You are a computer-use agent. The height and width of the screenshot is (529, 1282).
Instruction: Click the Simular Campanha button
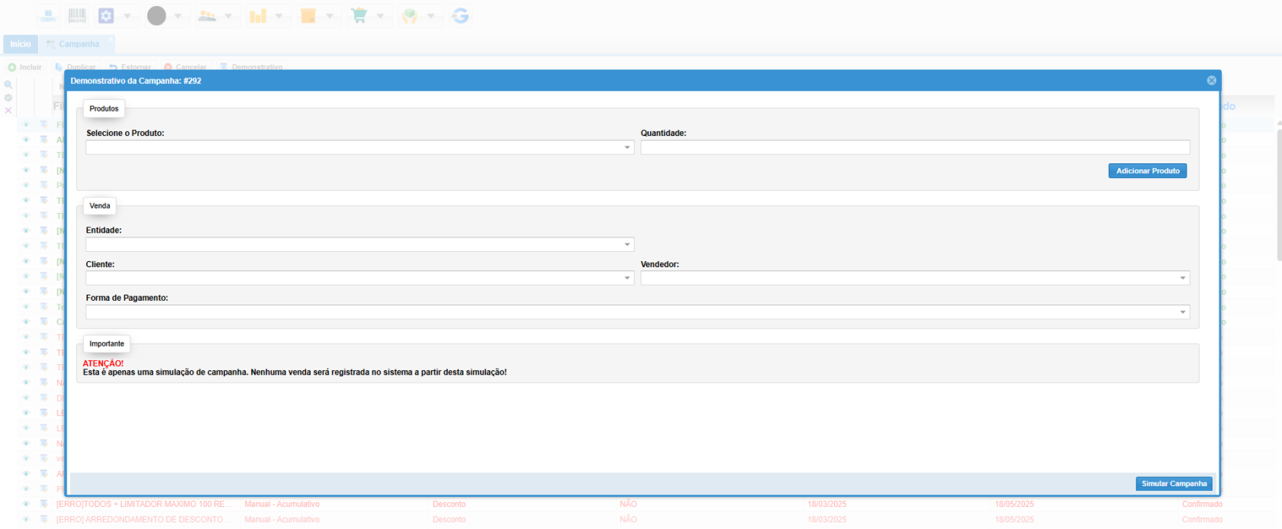[1174, 484]
